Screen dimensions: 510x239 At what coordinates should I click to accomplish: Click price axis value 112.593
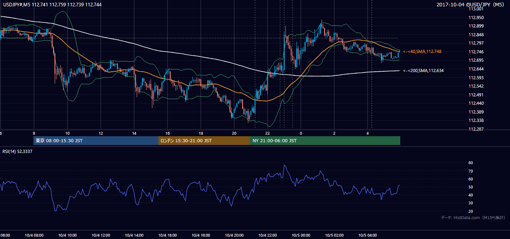(477, 78)
